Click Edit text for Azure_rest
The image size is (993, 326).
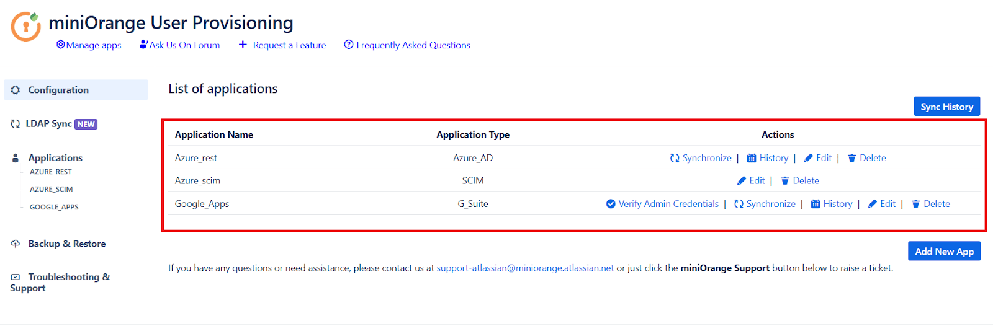click(x=824, y=158)
